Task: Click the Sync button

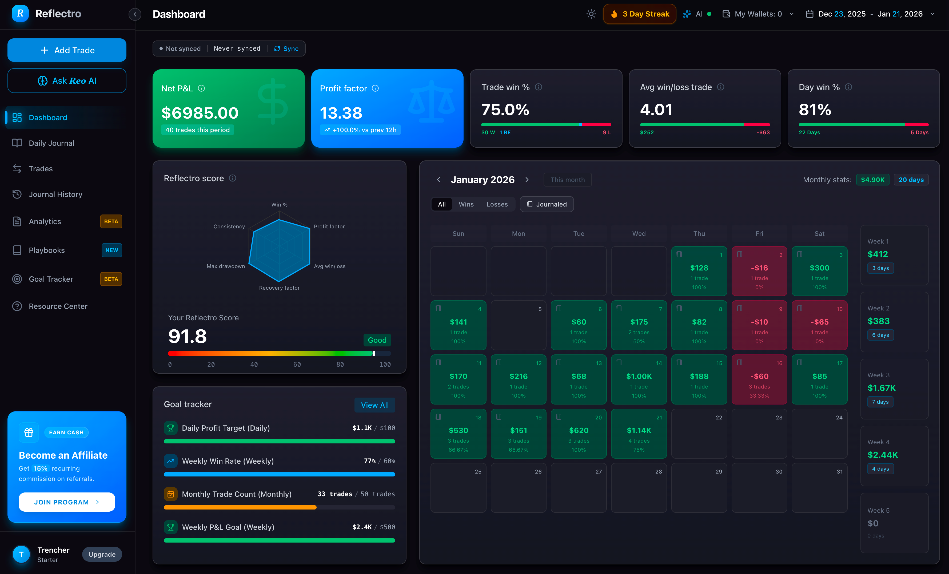Action: (286, 49)
